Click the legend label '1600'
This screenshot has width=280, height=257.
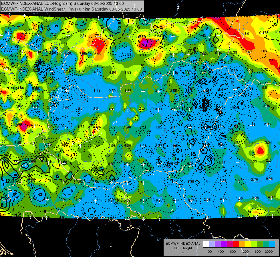coord(257,252)
